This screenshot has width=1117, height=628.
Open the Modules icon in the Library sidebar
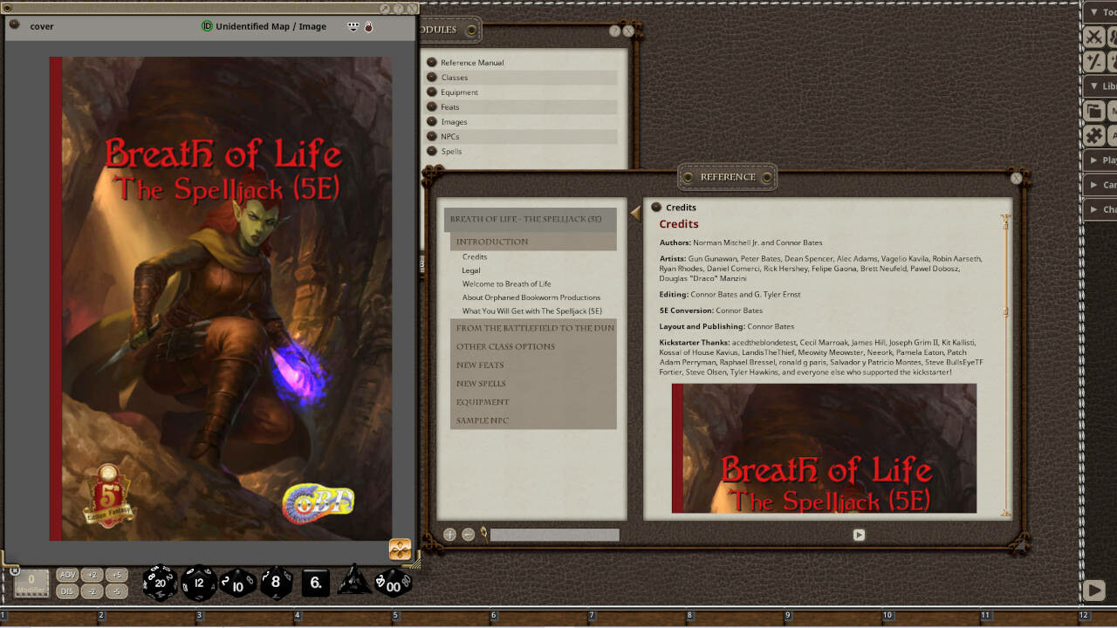1093,111
